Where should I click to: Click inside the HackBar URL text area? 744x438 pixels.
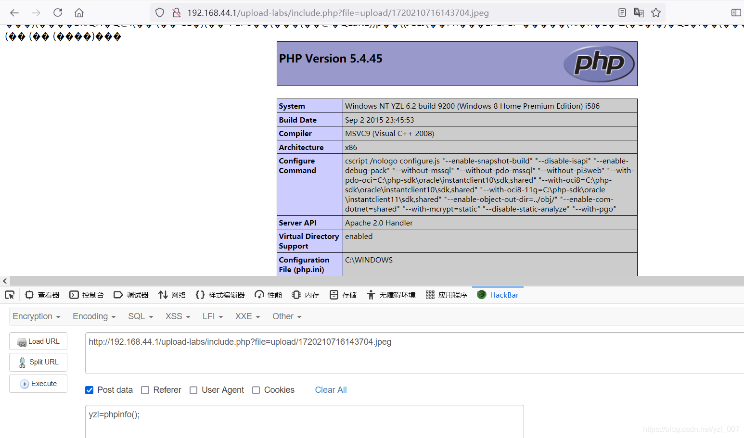pos(414,353)
